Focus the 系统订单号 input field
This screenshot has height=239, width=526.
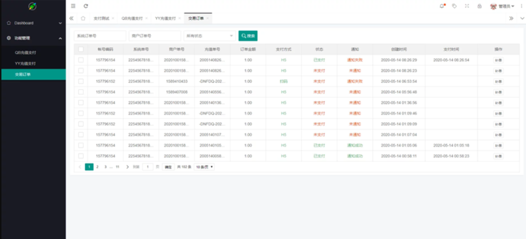[x=100, y=36]
